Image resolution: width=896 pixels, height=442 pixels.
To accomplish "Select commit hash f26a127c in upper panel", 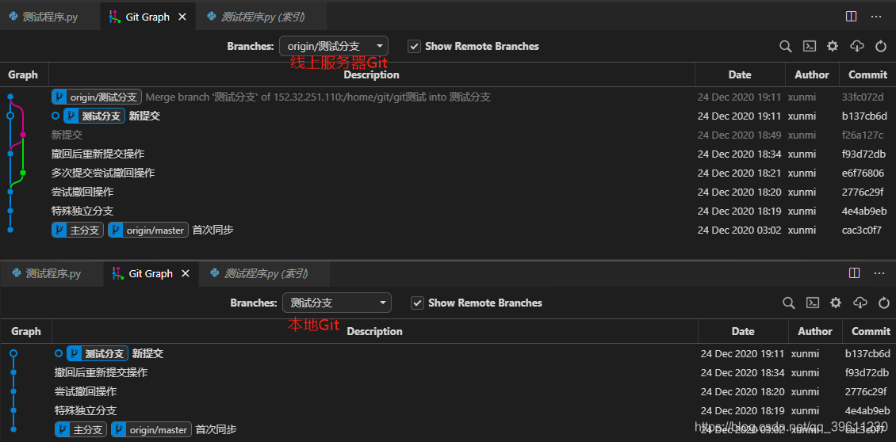I will [862, 135].
